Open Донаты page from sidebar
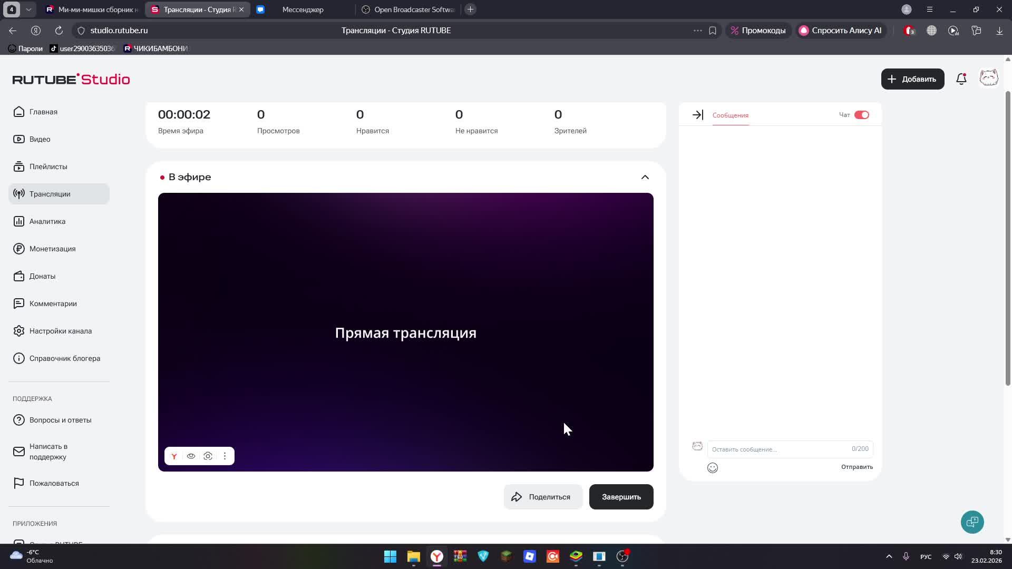1012x569 pixels. click(x=42, y=276)
